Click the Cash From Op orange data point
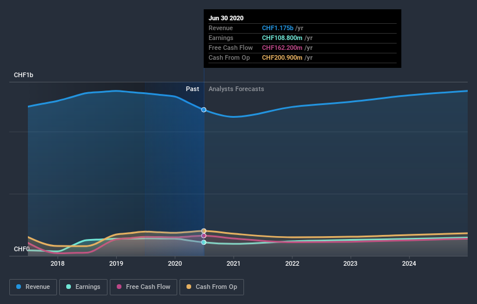This screenshot has height=304, width=477. point(204,231)
